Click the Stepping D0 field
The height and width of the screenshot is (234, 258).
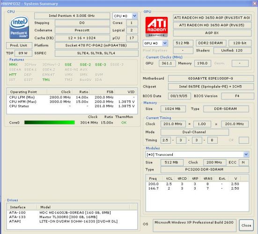click(x=82, y=23)
